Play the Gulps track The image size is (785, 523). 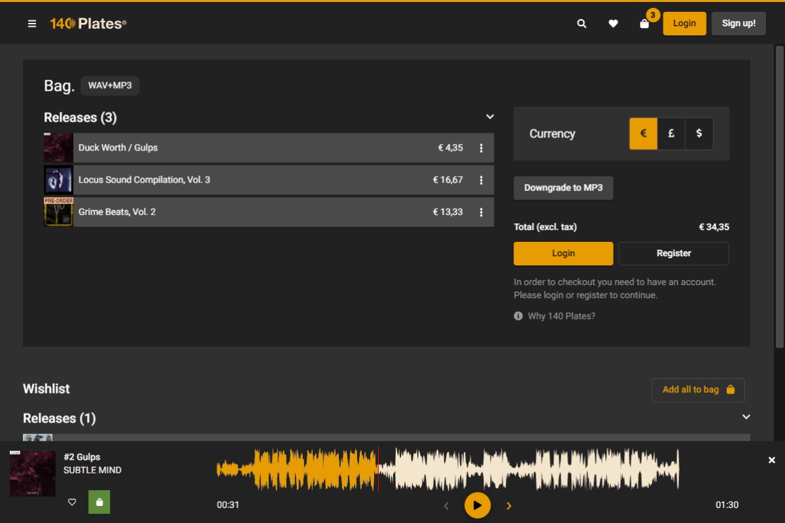click(478, 505)
